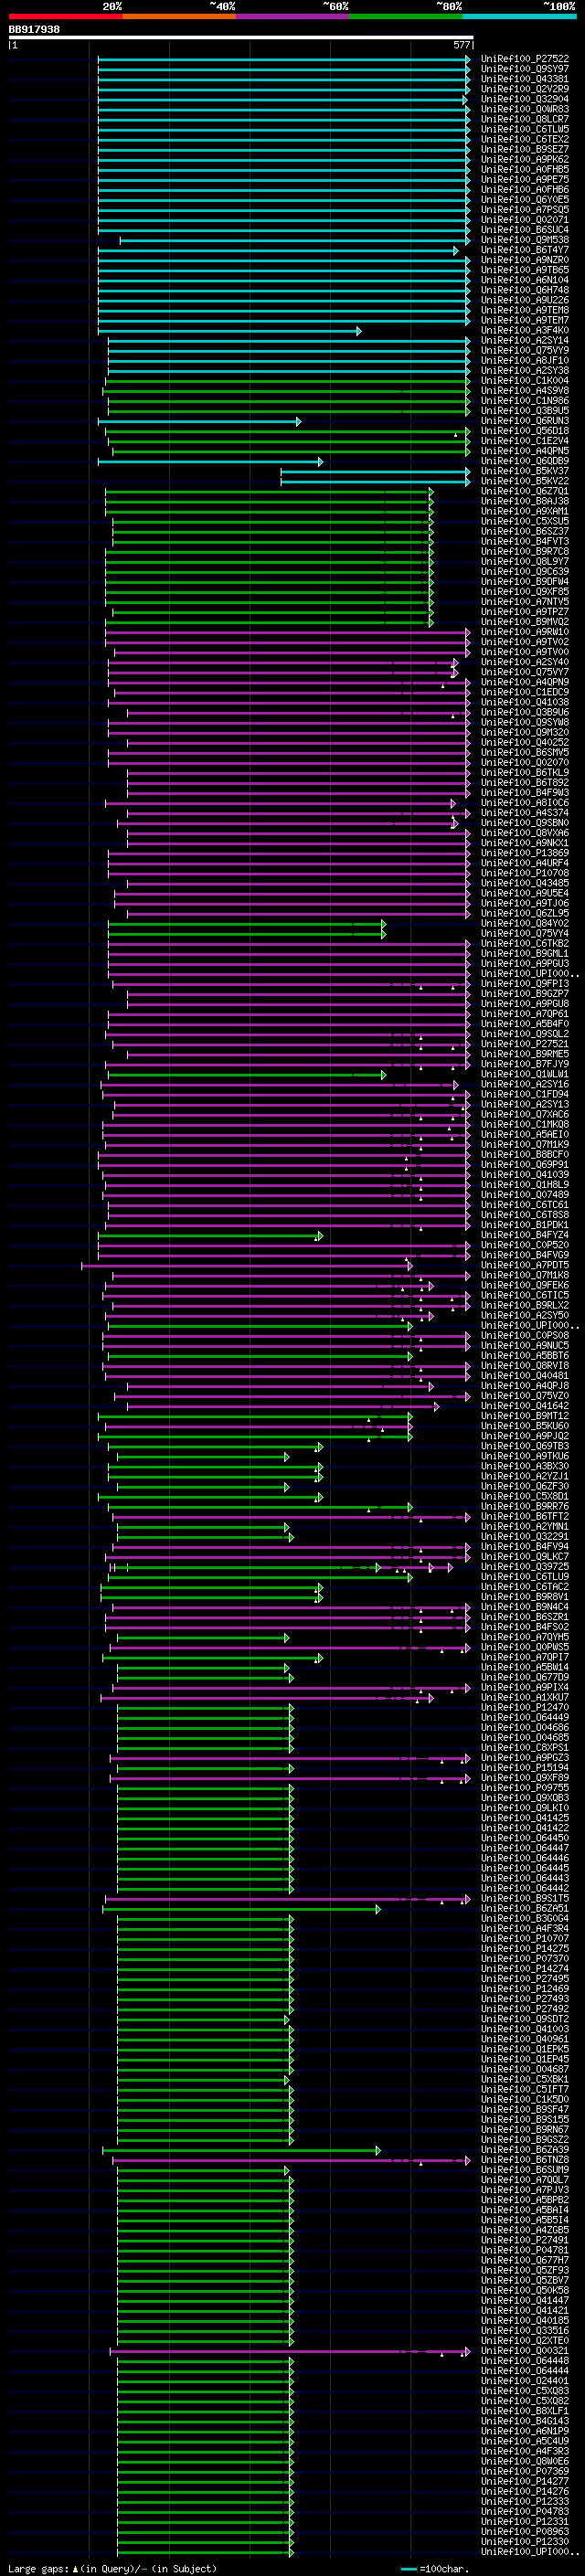Select label UniRef100_B8AJ38
This screenshot has height=2576, width=585.
[x=525, y=501]
